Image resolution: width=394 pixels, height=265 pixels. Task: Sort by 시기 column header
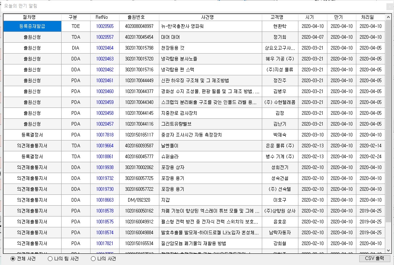click(x=310, y=17)
